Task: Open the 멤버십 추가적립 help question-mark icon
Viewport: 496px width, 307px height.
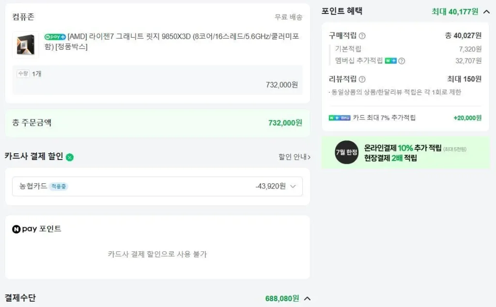Action: pyautogui.click(x=402, y=61)
